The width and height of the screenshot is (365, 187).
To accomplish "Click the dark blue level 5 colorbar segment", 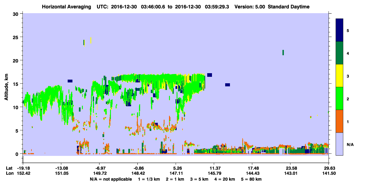I will 339,30.
